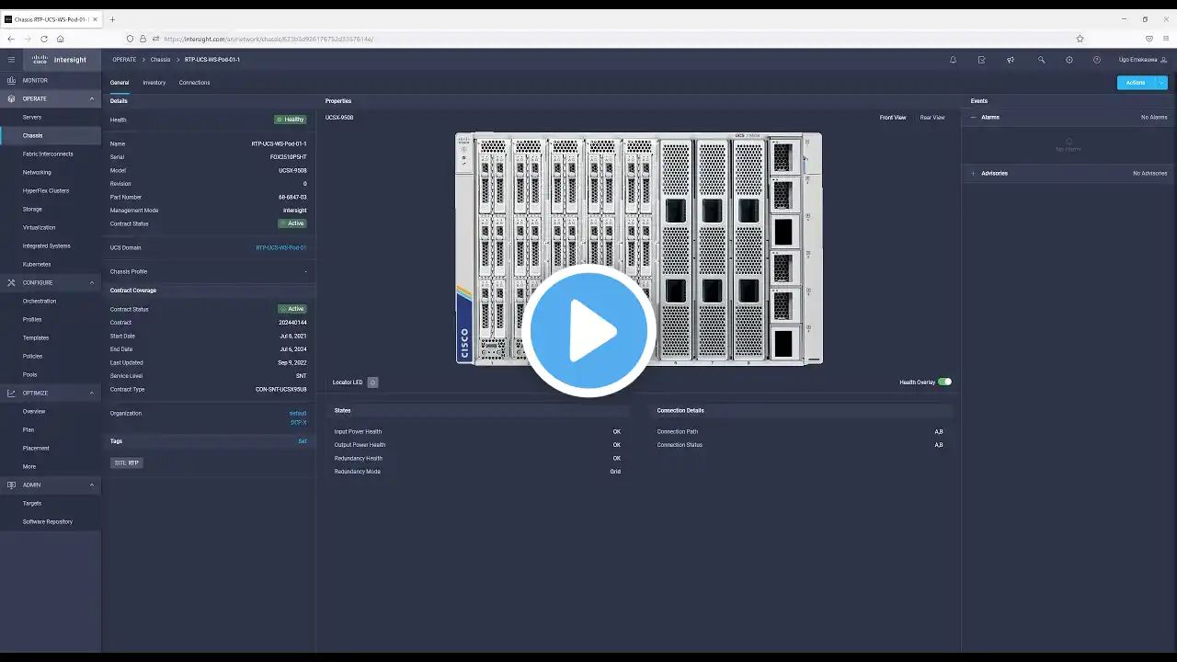Open the help question mark icon

tap(1097, 60)
